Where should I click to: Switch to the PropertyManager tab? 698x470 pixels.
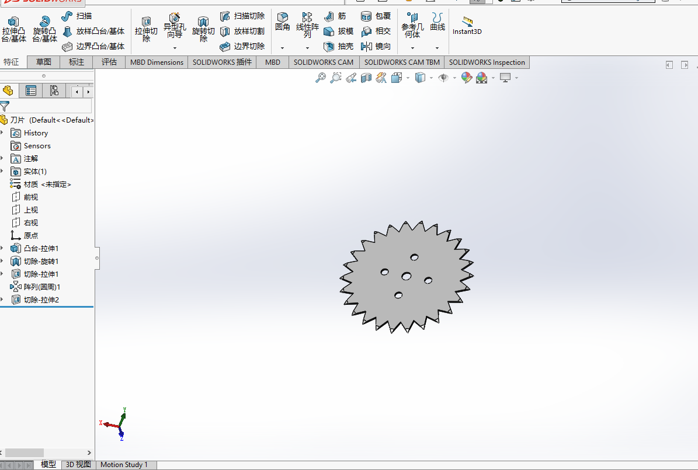tap(31, 91)
